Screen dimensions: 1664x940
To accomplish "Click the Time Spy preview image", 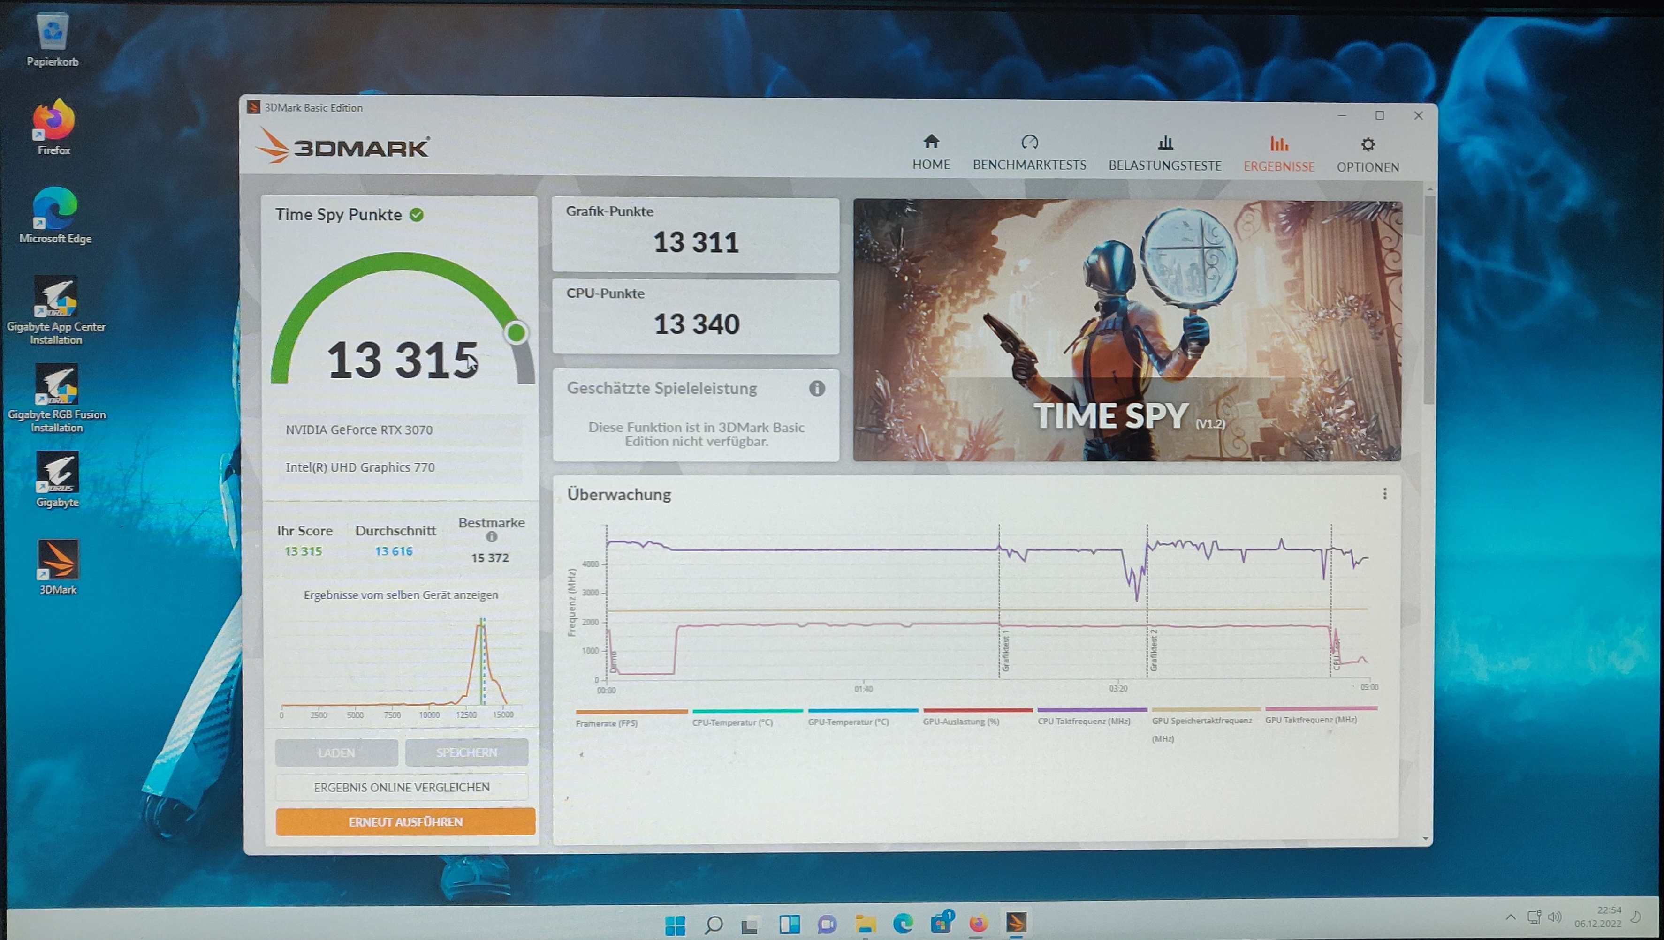I will click(x=1126, y=330).
